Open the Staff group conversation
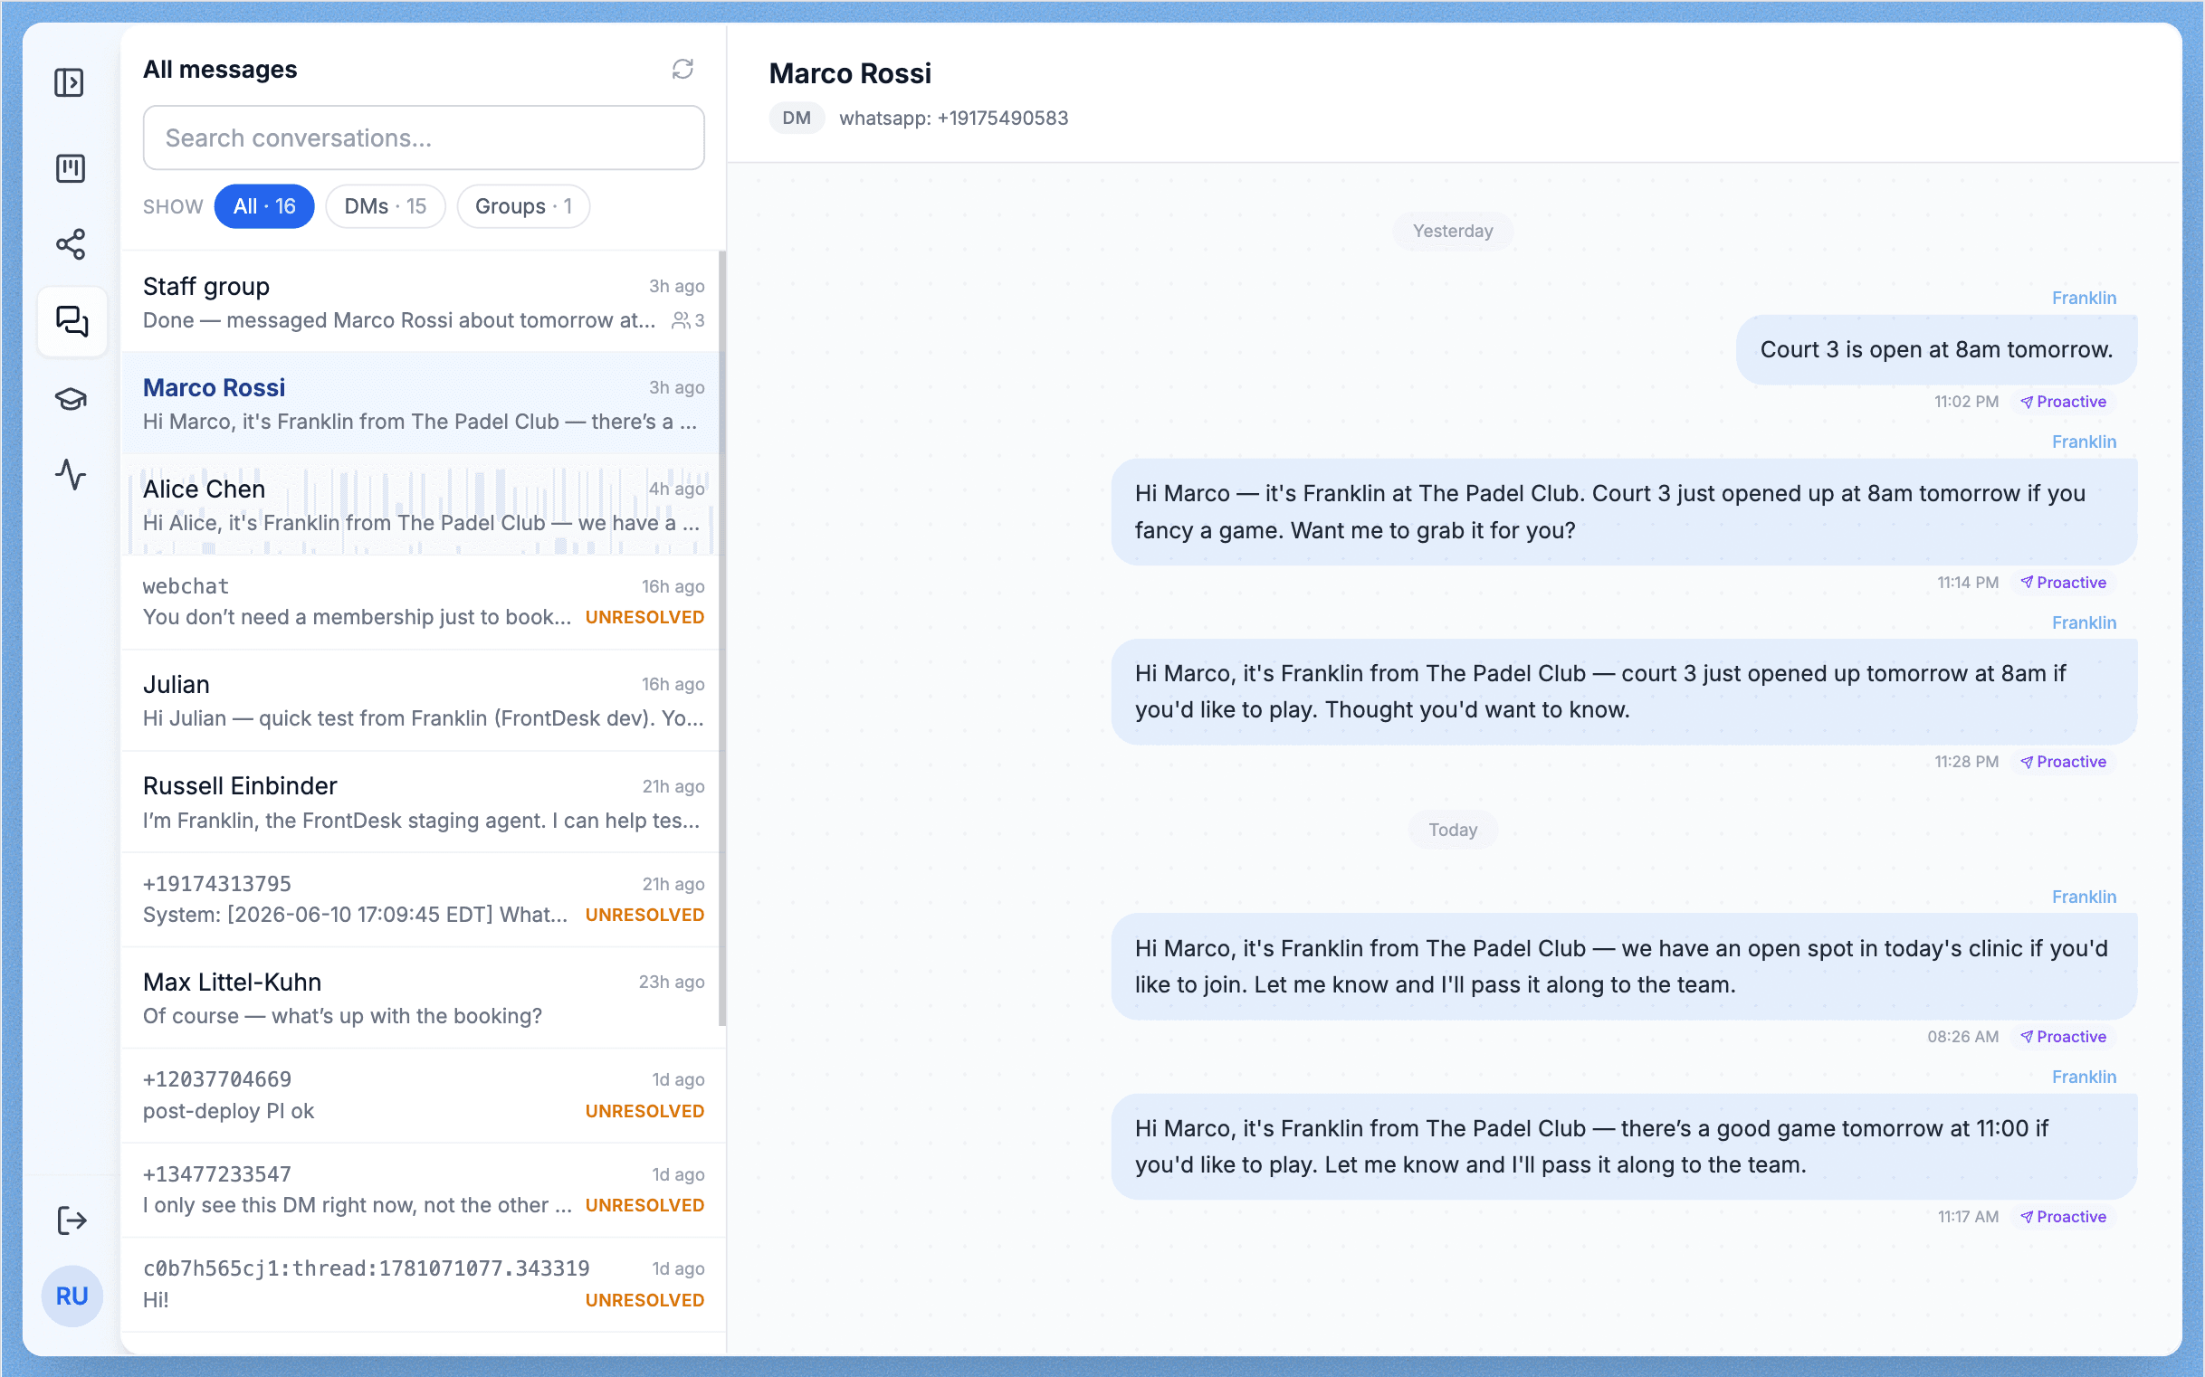This screenshot has width=2205, height=1377. (420, 302)
